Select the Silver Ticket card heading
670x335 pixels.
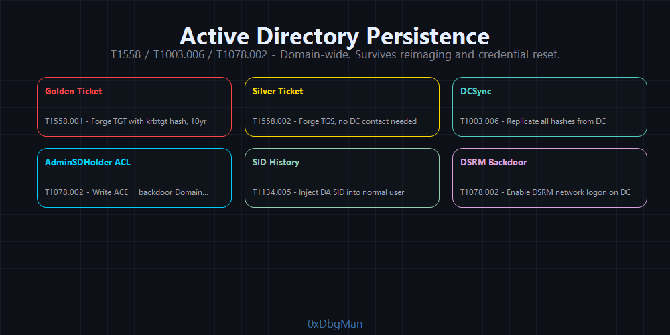point(277,91)
